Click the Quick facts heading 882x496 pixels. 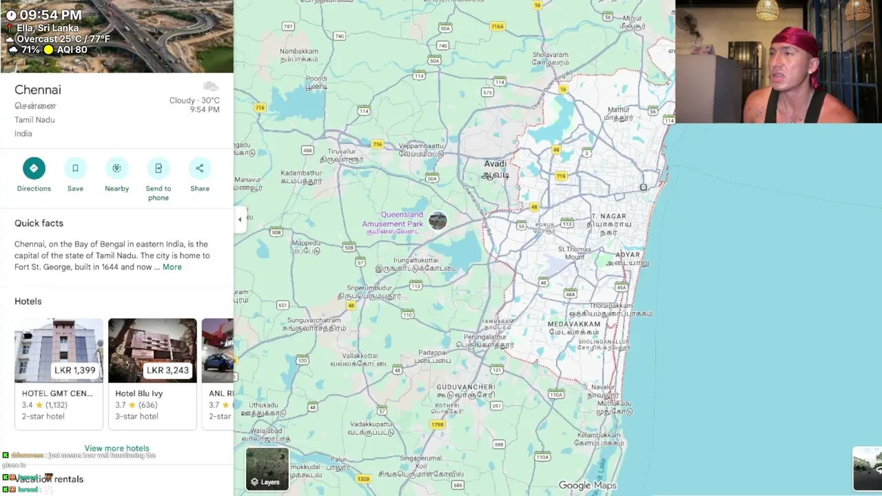39,223
